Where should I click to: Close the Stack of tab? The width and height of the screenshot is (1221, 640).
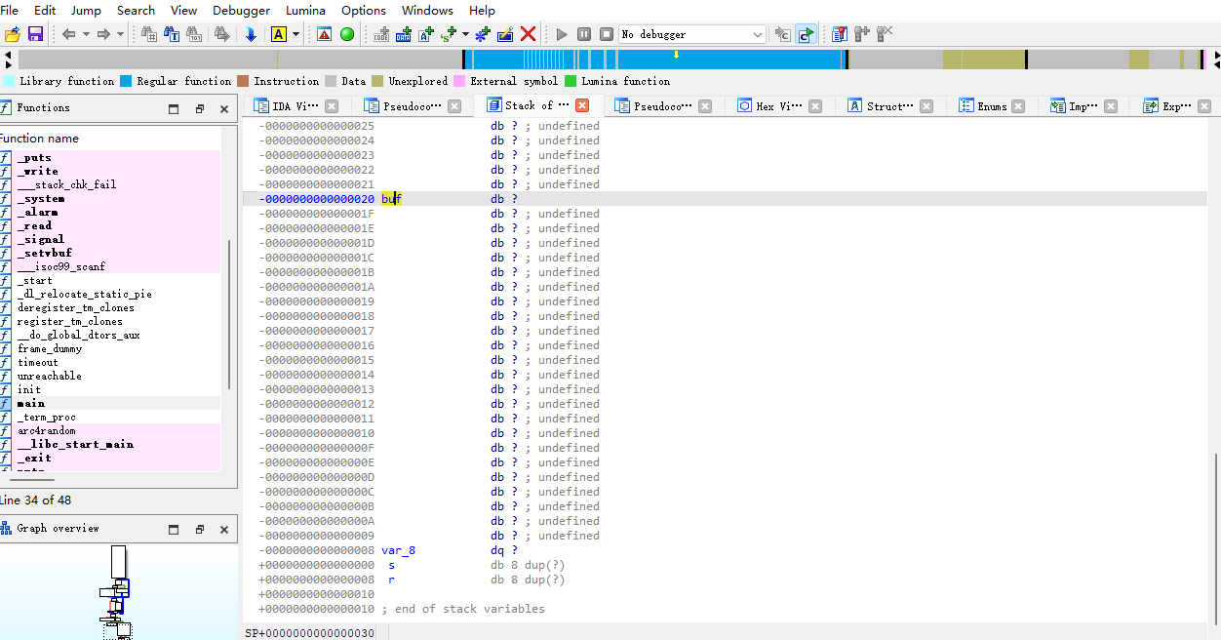(x=582, y=105)
